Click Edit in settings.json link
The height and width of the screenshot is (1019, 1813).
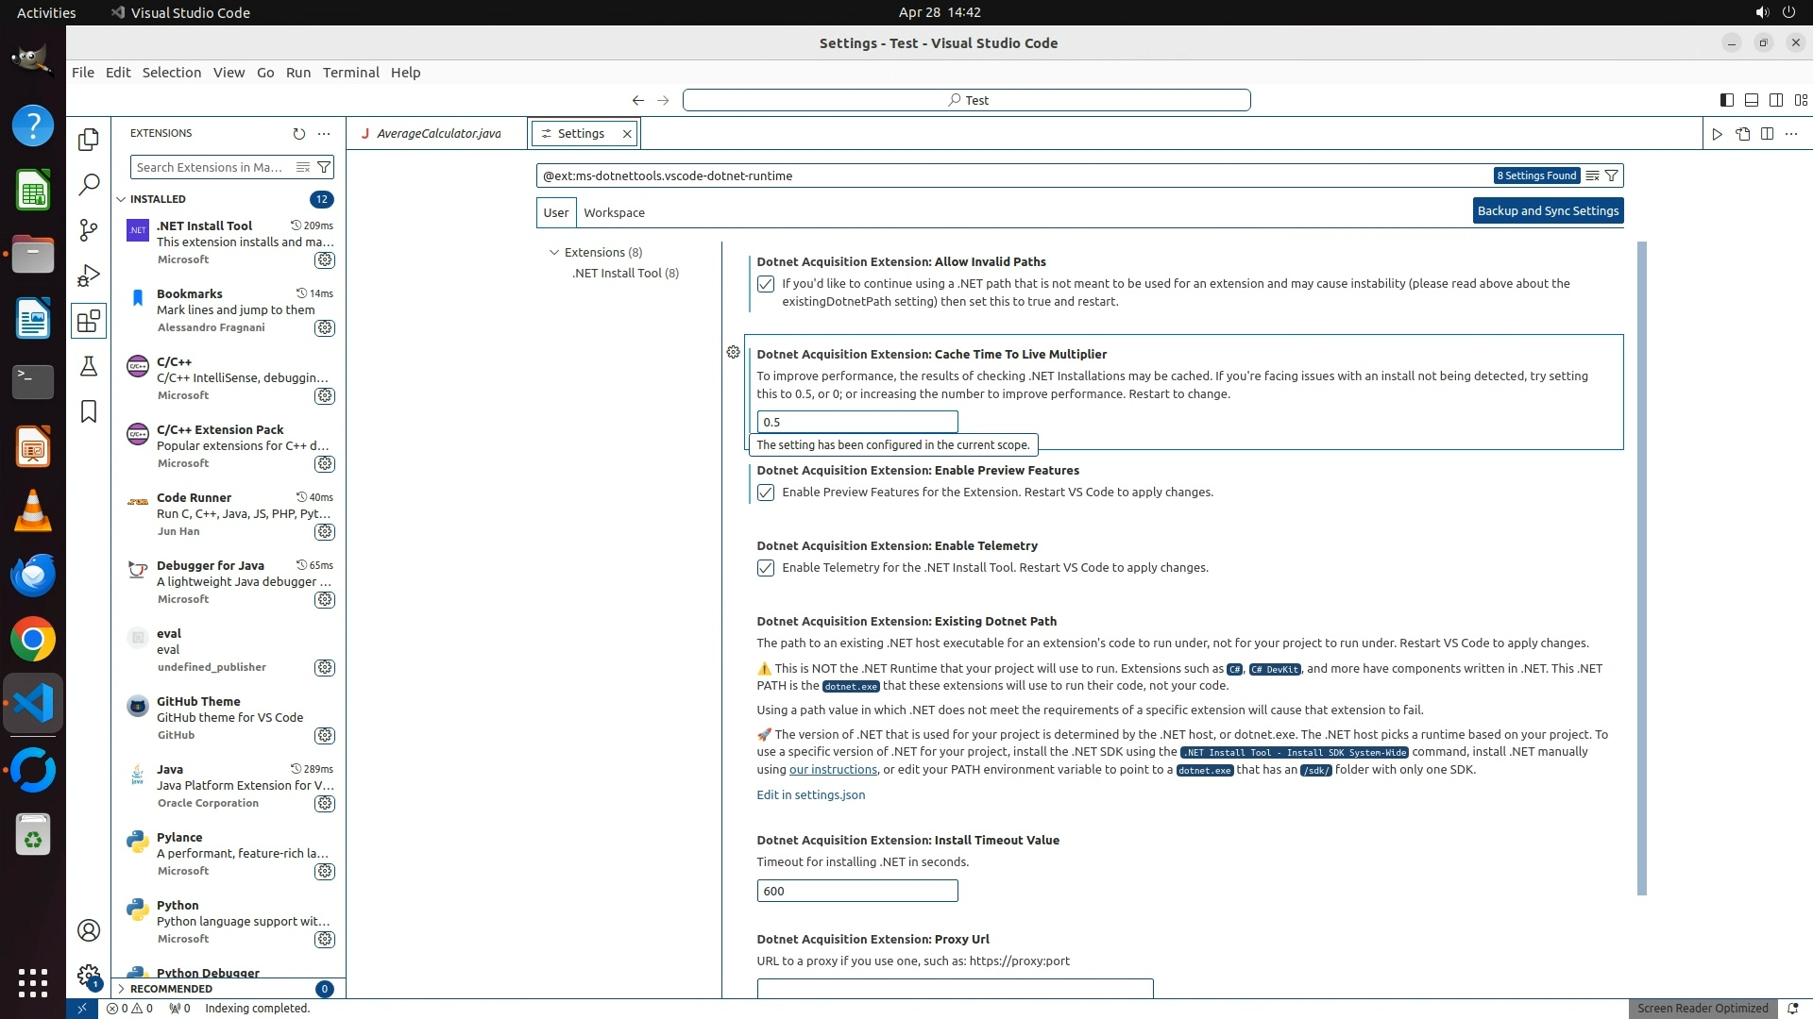pyautogui.click(x=810, y=795)
